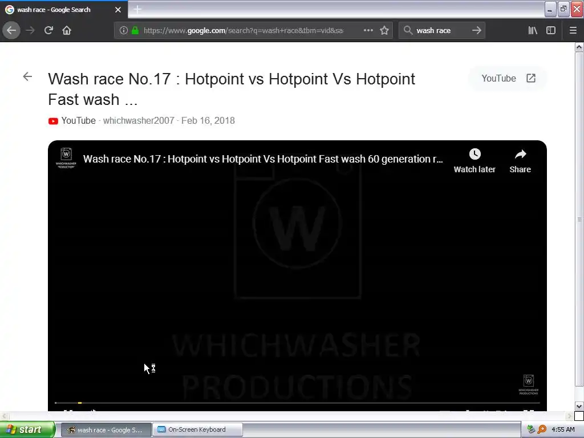Click the red YouTube source icon
Image resolution: width=584 pixels, height=438 pixels.
tap(53, 121)
